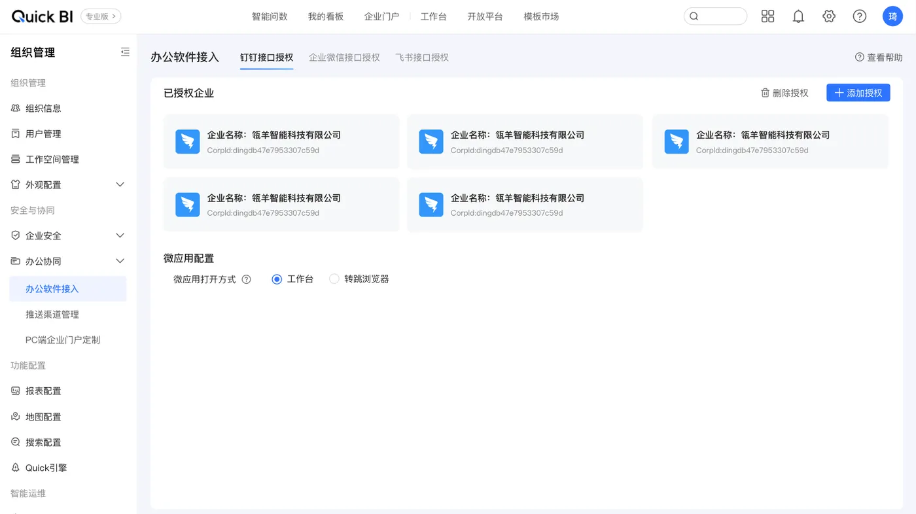The height and width of the screenshot is (514, 916).
Task: Click the 微应用配置 heading
Action: point(188,258)
